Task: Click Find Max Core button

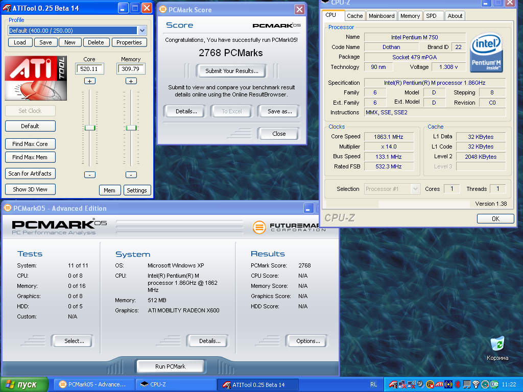Action: 30,144
